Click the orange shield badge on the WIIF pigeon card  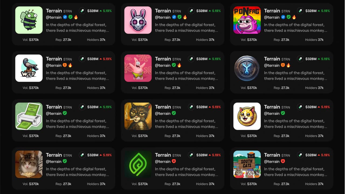tap(65, 65)
